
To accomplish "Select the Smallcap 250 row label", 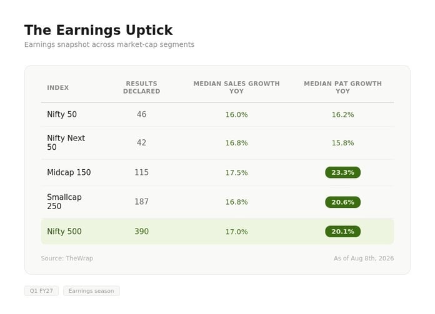I will pos(64,202).
